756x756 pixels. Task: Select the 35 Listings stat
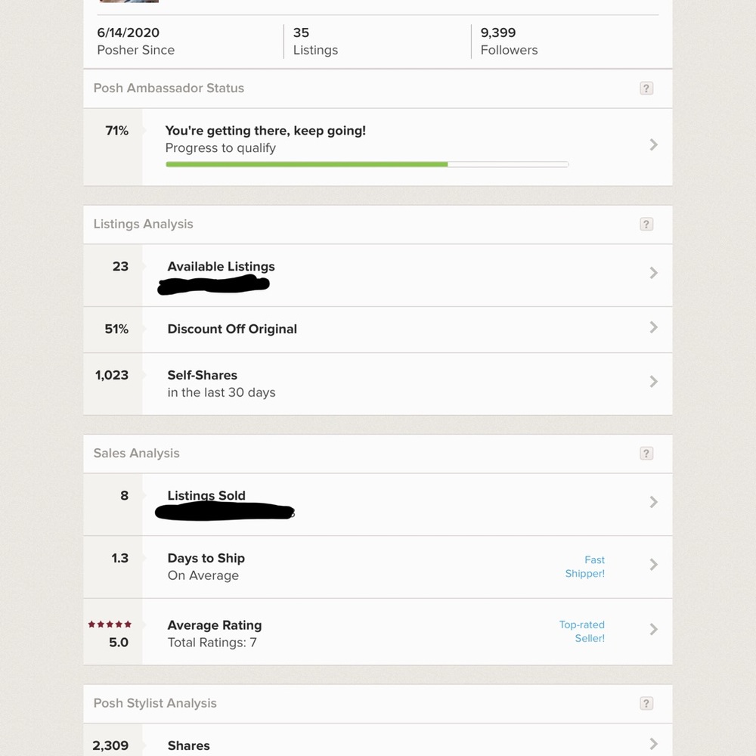(x=315, y=42)
